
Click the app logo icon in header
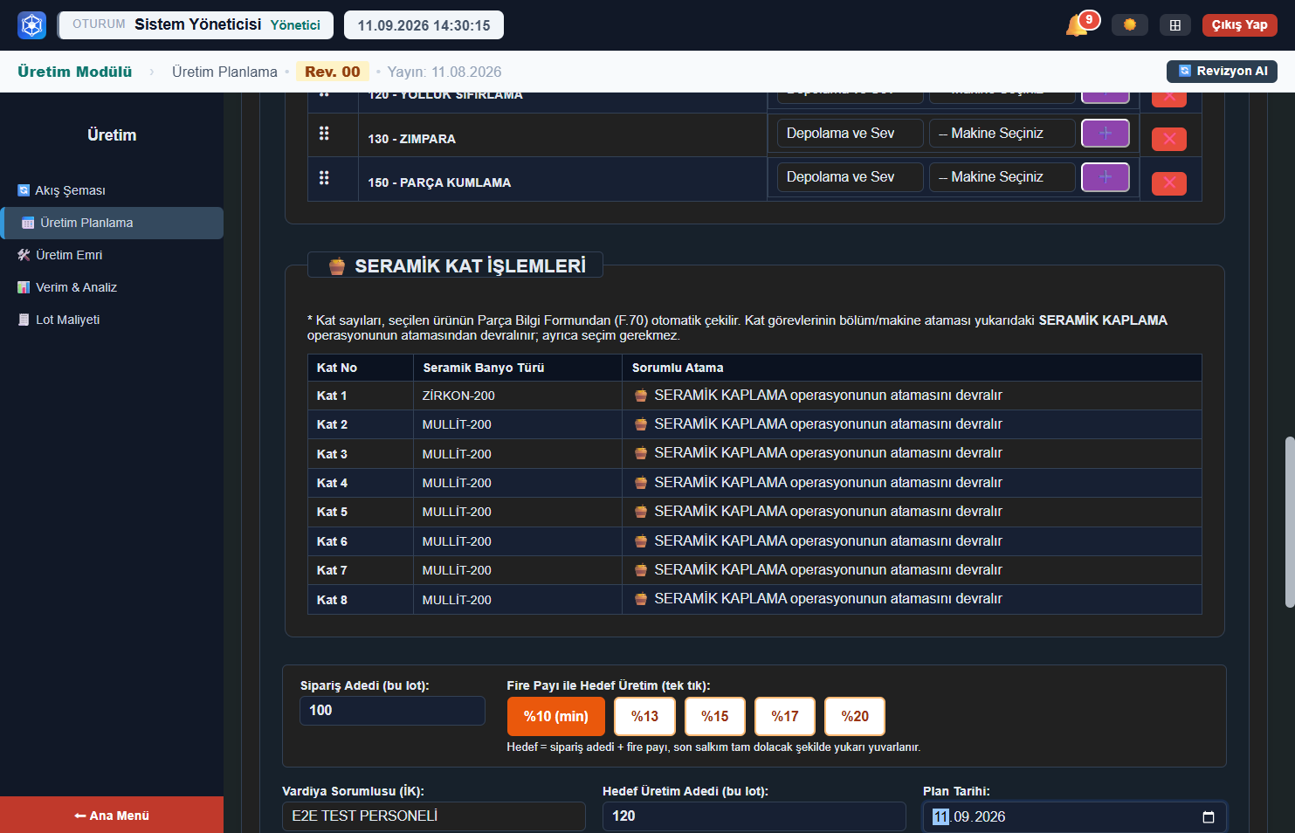pyautogui.click(x=32, y=25)
